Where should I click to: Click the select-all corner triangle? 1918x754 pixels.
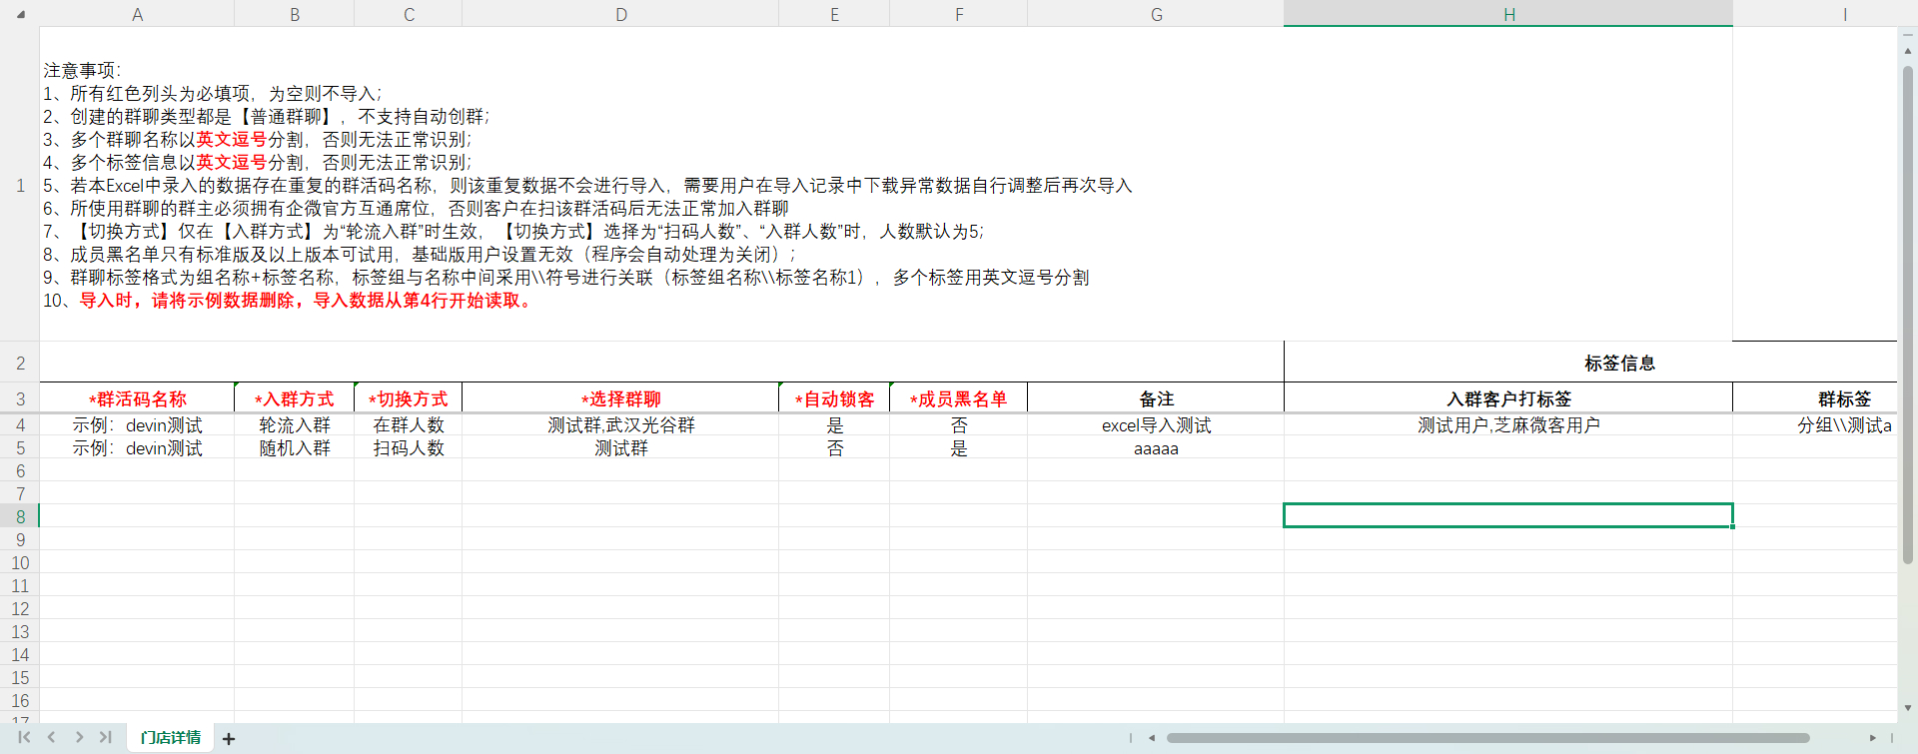[20, 15]
